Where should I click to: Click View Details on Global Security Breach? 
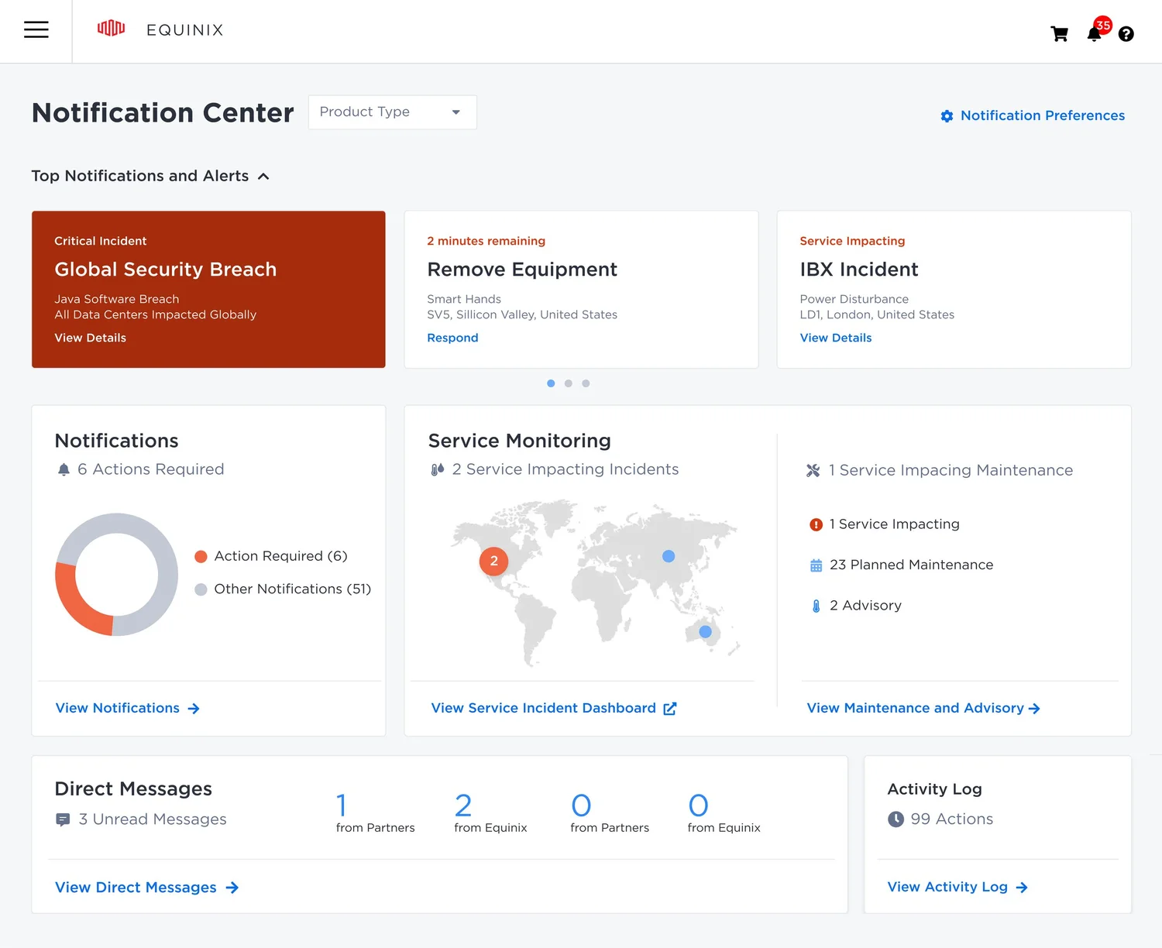[90, 338]
